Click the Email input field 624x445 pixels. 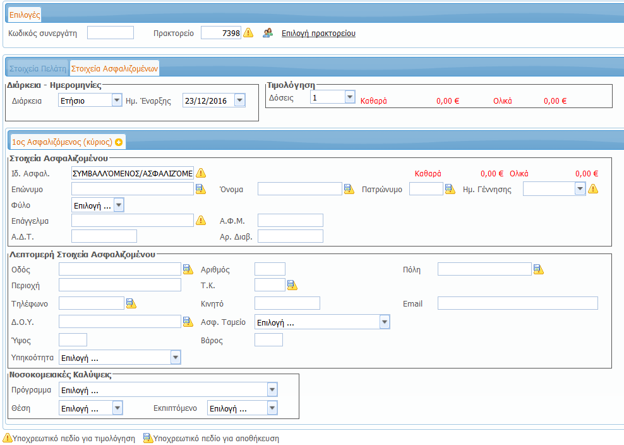click(518, 303)
